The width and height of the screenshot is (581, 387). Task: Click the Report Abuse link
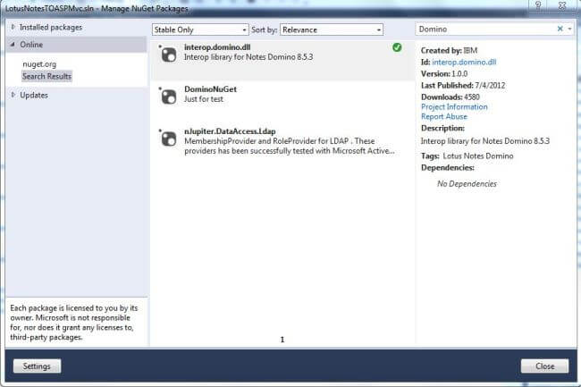[x=444, y=116]
